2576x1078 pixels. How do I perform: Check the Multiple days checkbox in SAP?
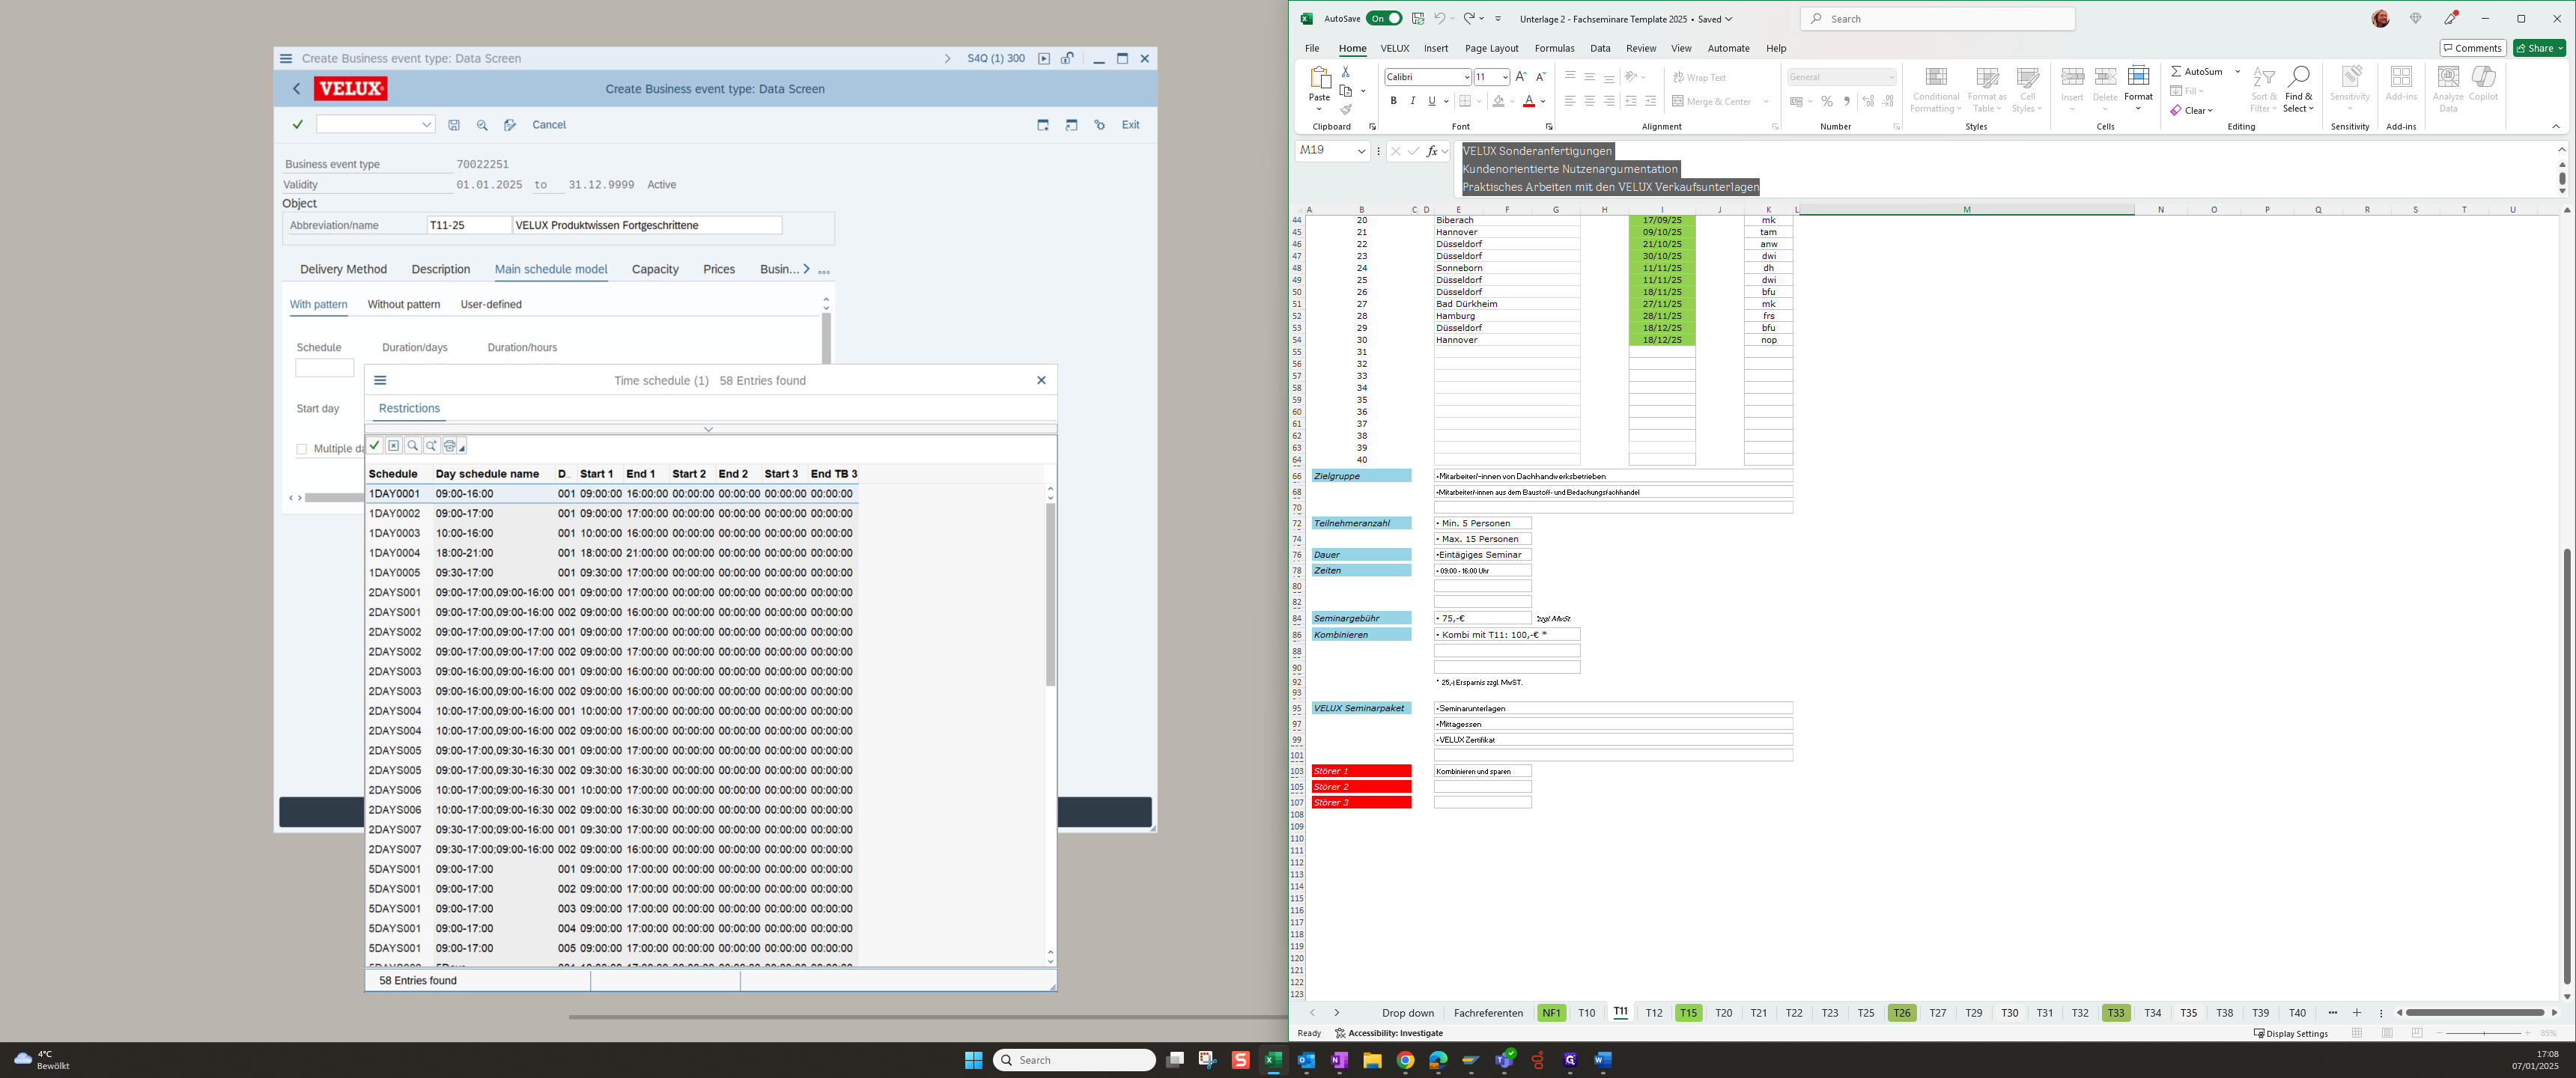(301, 449)
